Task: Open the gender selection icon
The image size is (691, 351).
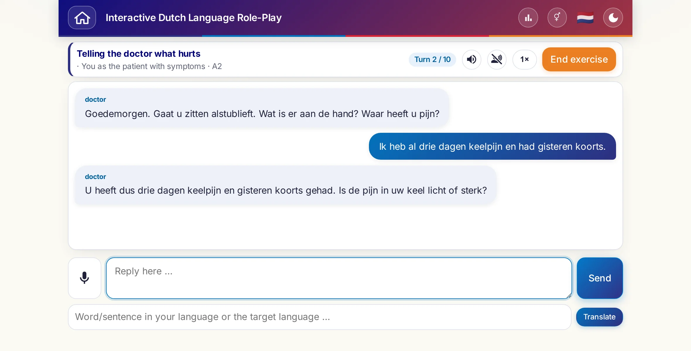Action: [557, 18]
